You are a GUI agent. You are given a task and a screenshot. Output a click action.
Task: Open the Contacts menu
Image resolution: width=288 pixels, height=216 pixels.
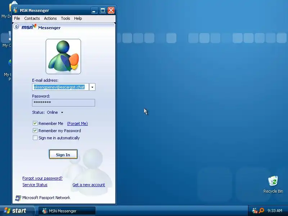coord(32,18)
